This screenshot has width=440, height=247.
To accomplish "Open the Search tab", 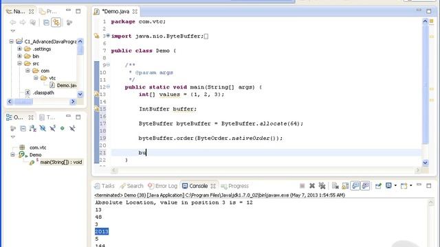I will point(131,186).
